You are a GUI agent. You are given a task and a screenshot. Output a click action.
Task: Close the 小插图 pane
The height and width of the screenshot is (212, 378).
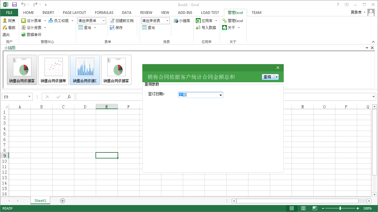tap(372, 48)
